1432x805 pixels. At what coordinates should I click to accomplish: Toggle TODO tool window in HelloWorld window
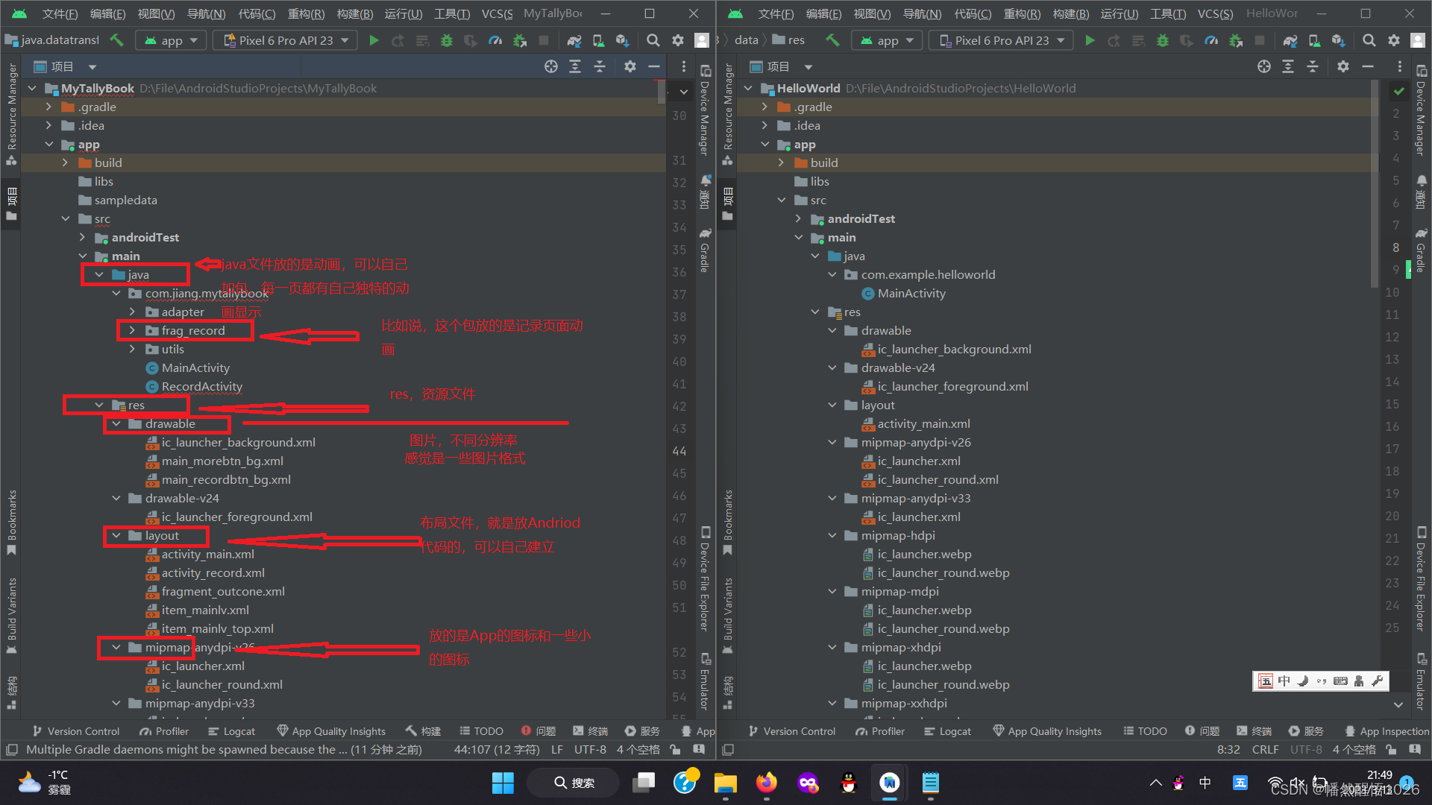pos(1145,731)
